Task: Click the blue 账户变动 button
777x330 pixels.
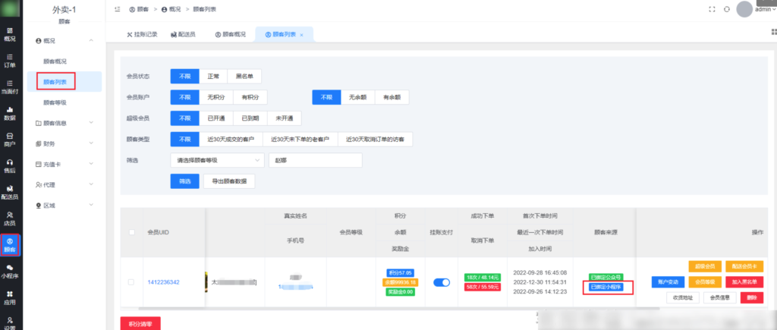Action: [x=668, y=282]
